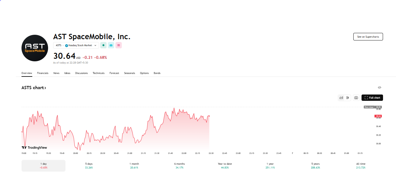View the Seasonals tab

[x=130, y=73]
